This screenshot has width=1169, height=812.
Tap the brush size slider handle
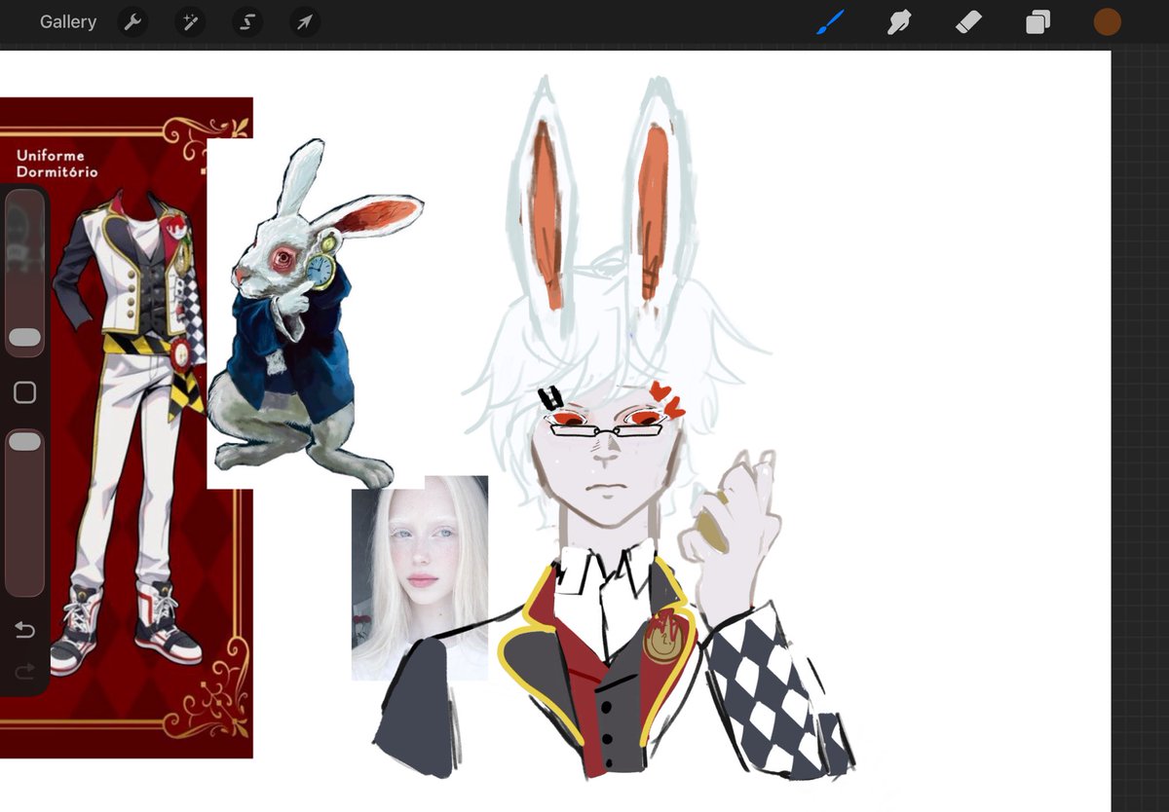pos(24,338)
